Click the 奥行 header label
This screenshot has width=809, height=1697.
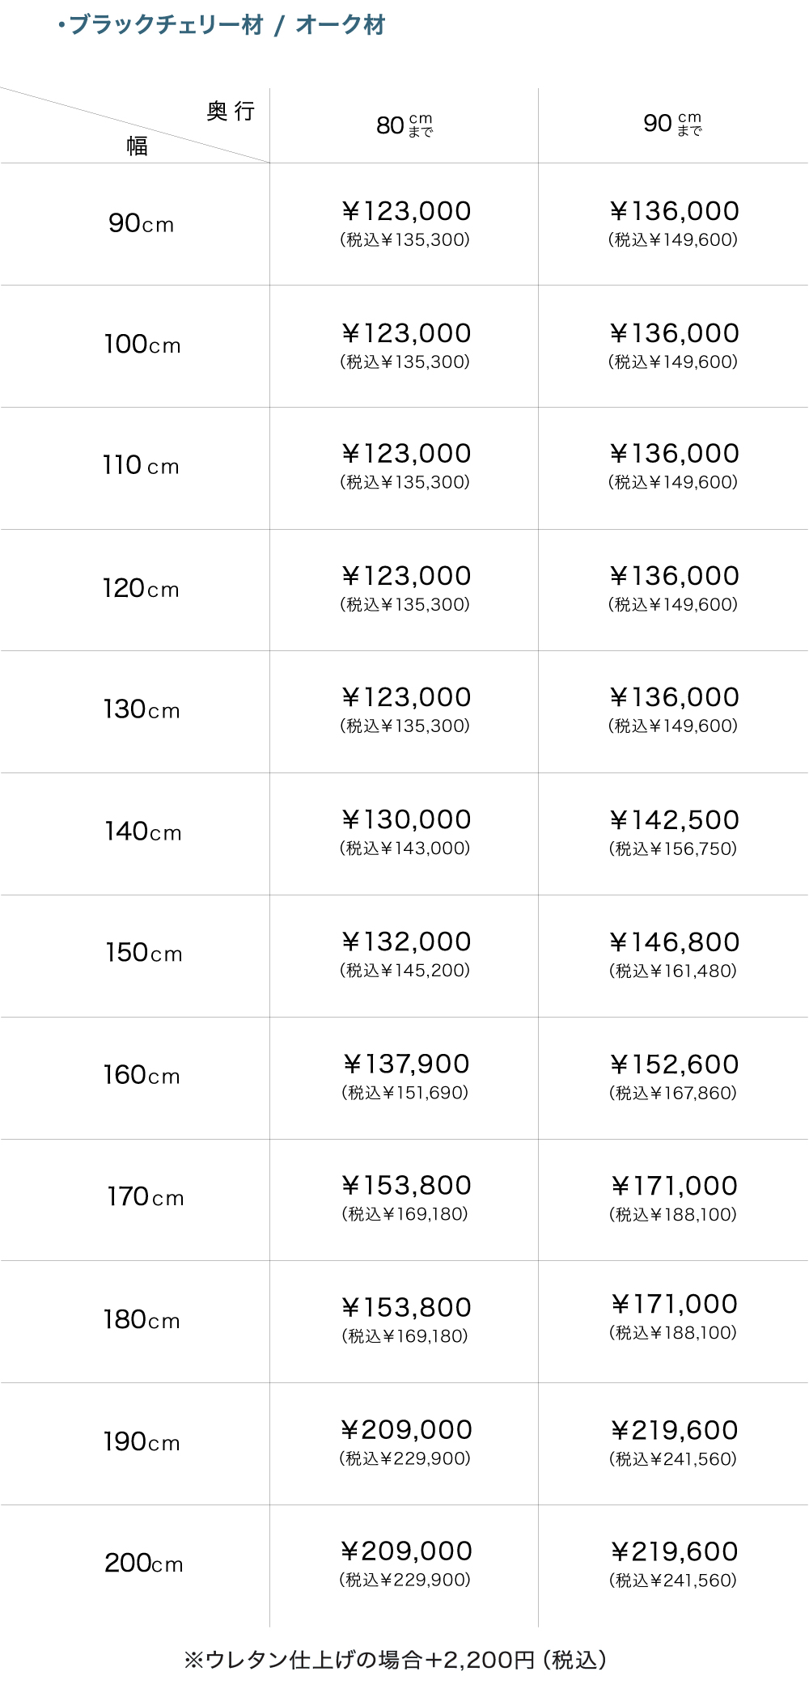point(231,111)
